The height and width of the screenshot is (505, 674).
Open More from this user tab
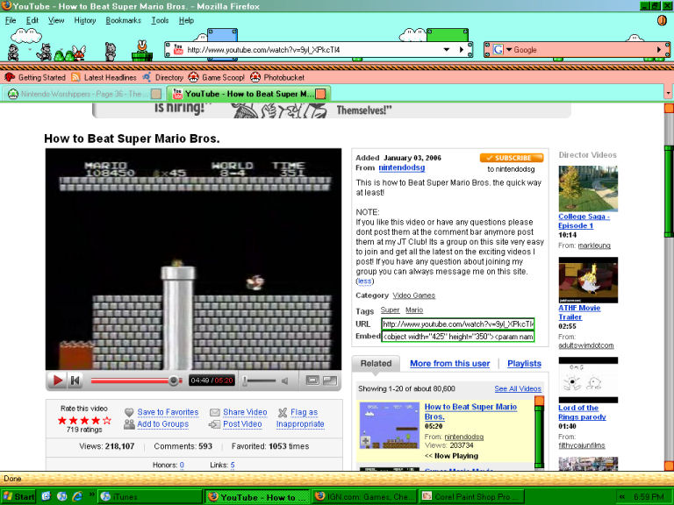(449, 364)
